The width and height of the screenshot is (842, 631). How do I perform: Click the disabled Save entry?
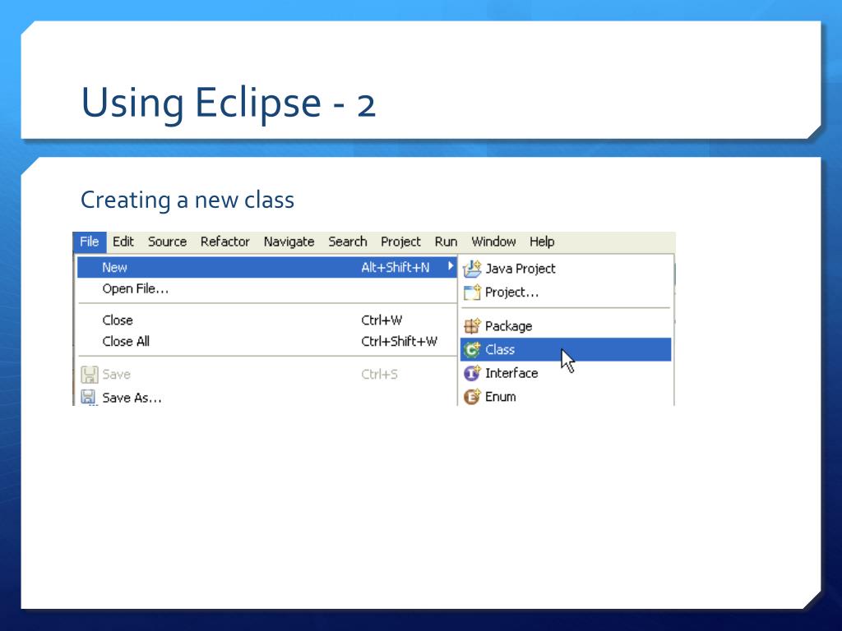pos(267,374)
